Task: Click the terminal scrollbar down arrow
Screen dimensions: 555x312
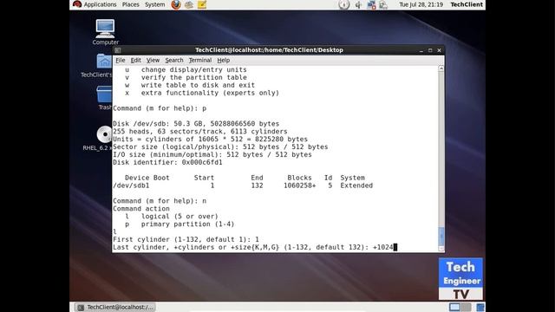Action: click(441, 249)
